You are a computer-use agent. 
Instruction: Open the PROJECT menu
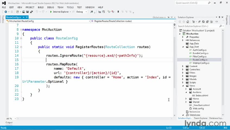coord(30,7)
